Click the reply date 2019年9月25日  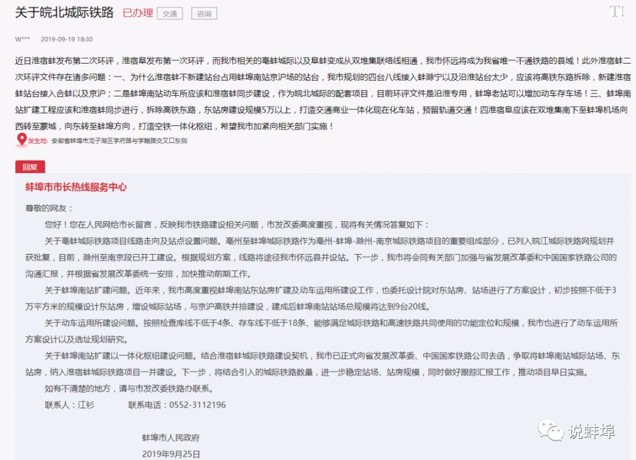coord(171,454)
